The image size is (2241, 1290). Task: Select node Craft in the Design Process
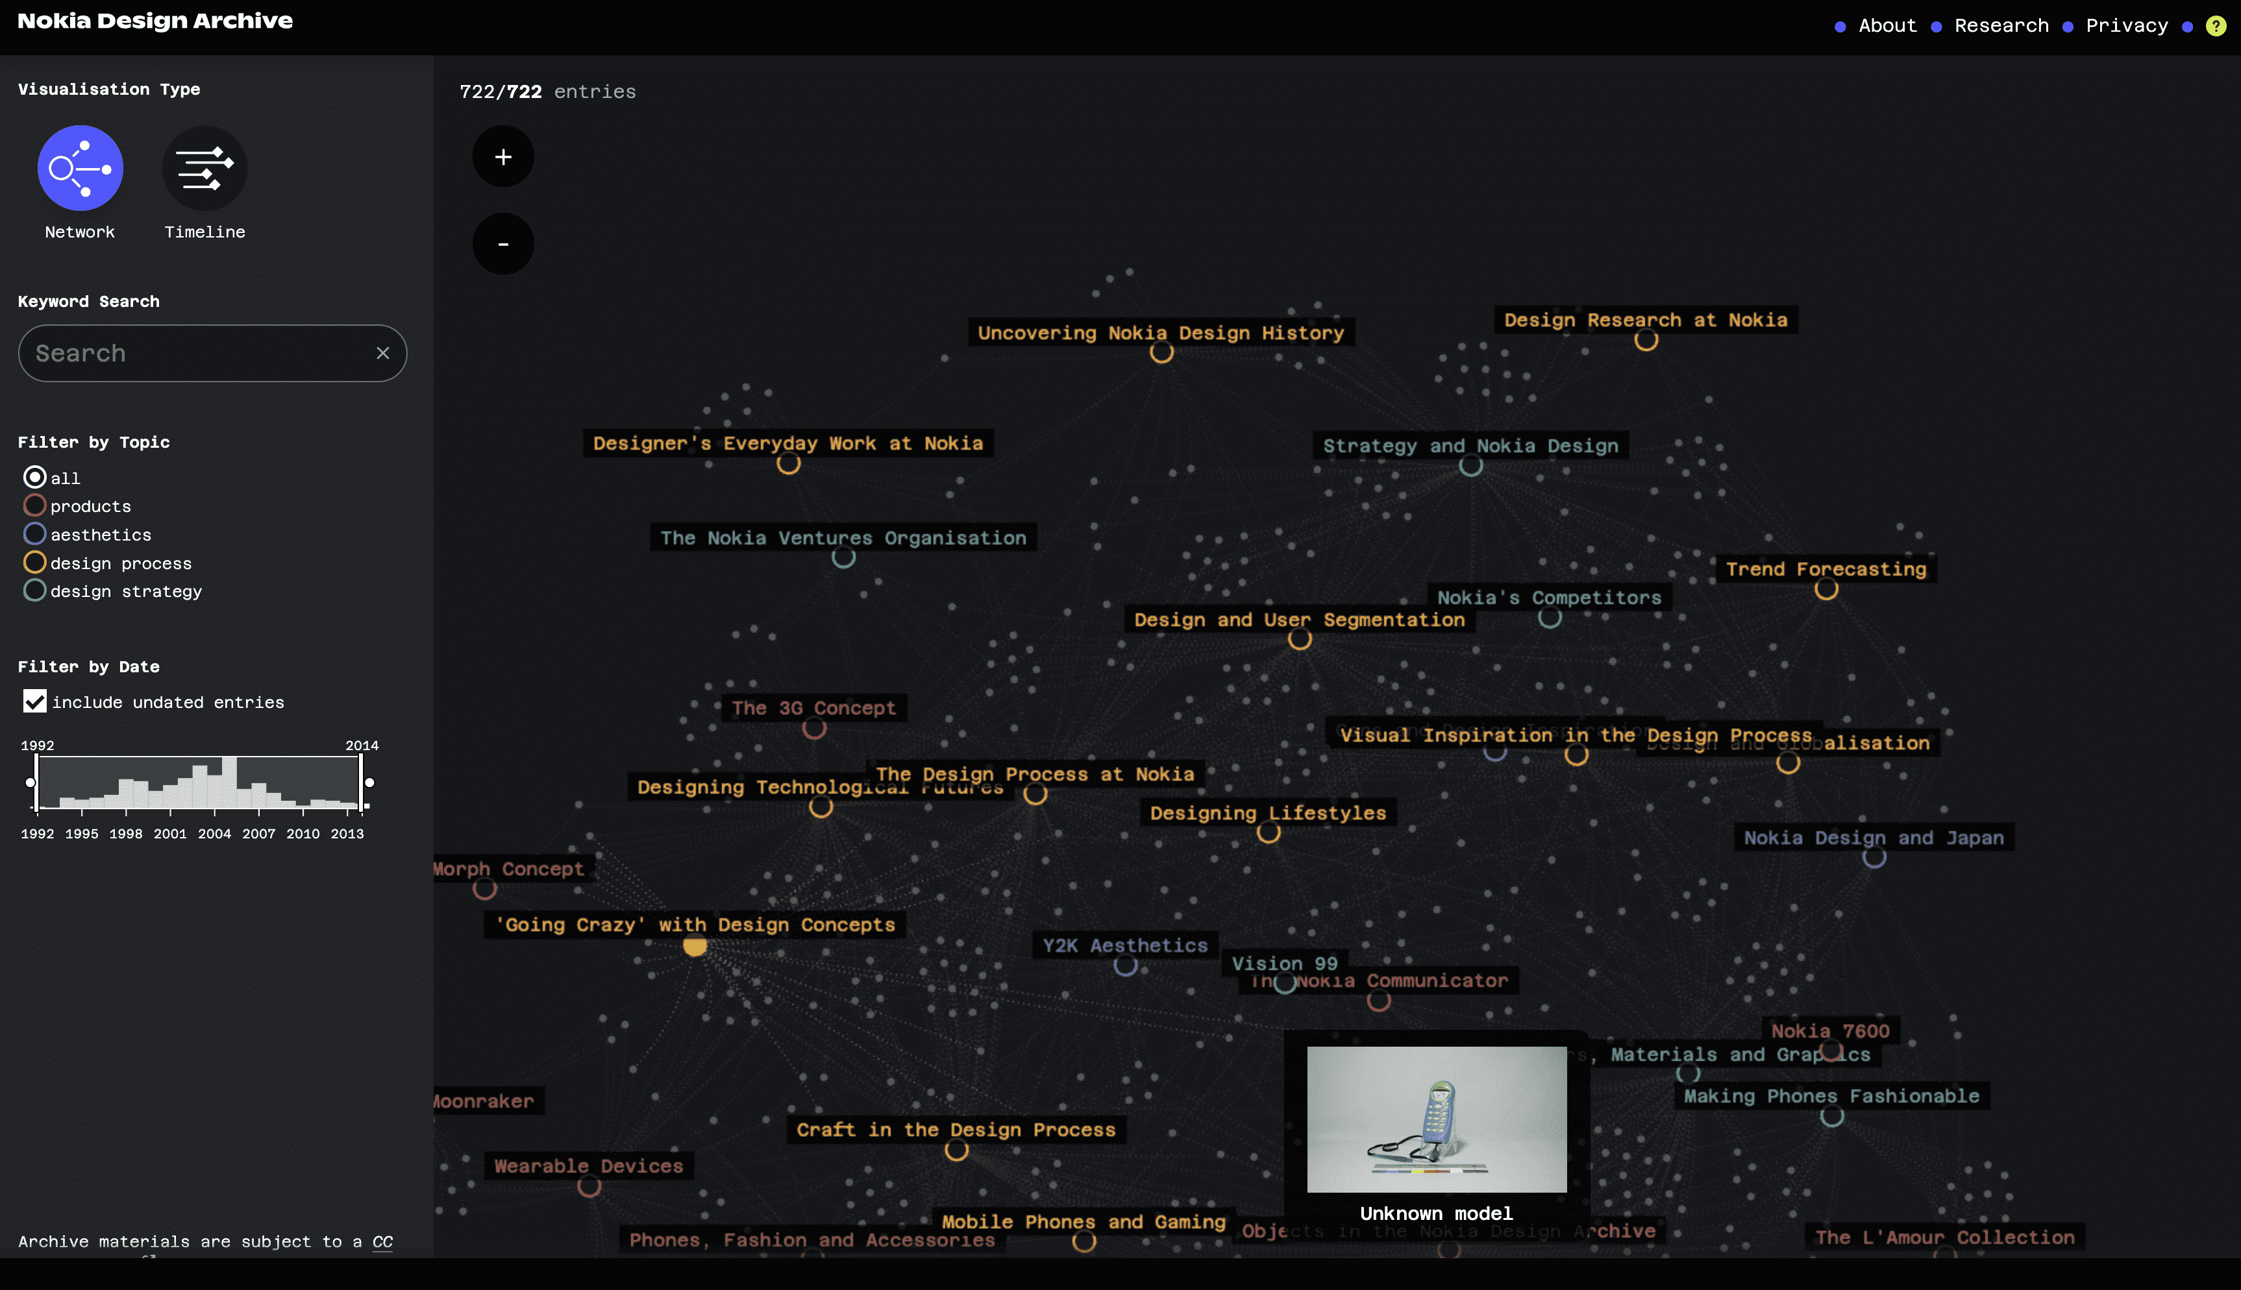[x=956, y=1150]
